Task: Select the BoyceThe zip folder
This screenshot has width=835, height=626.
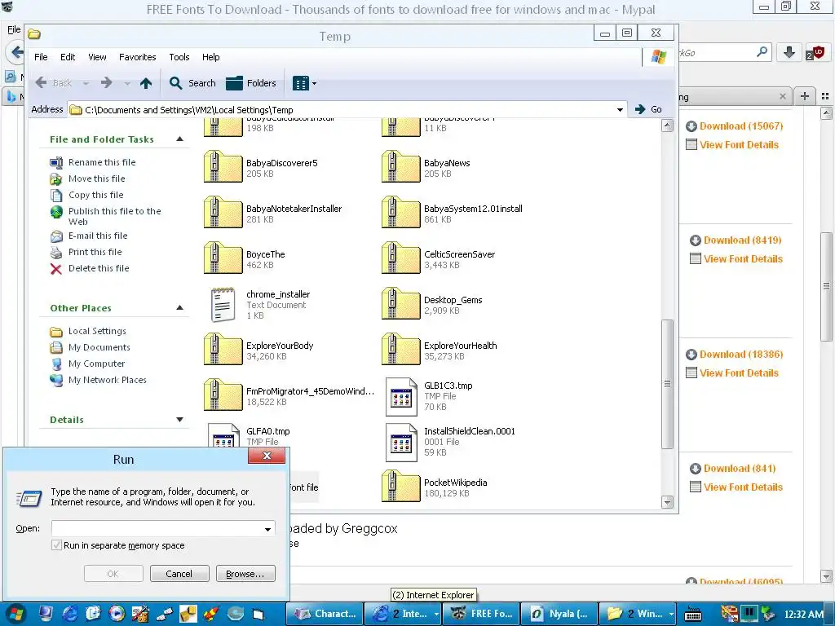Action: [x=245, y=258]
